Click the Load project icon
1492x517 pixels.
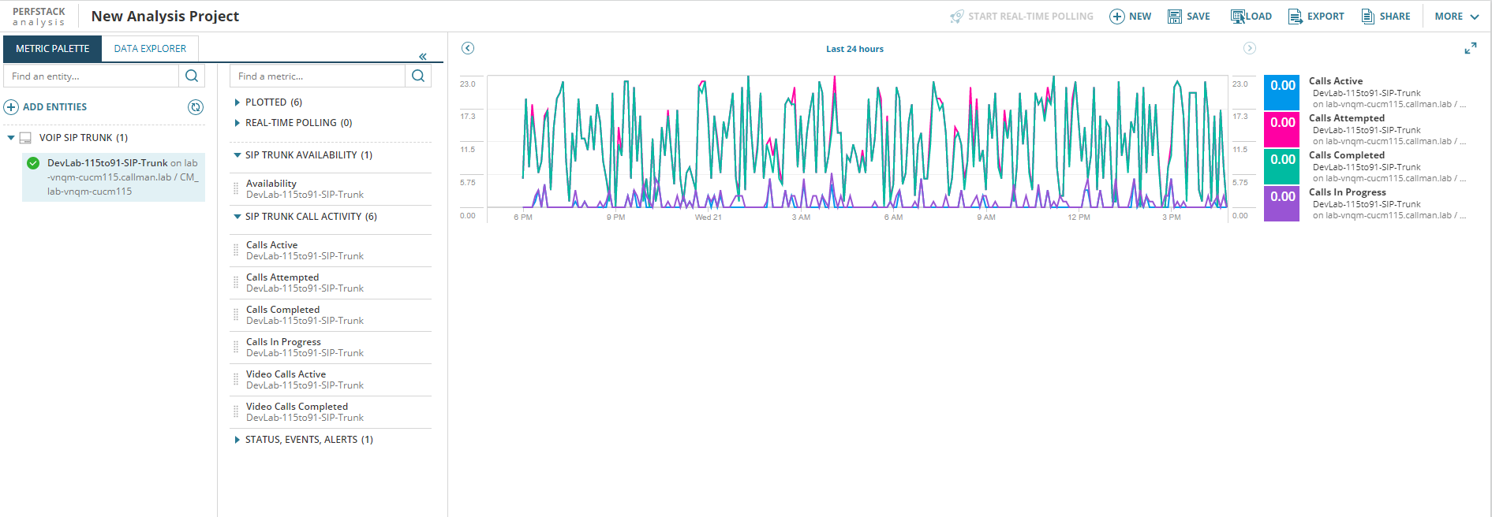click(1238, 17)
